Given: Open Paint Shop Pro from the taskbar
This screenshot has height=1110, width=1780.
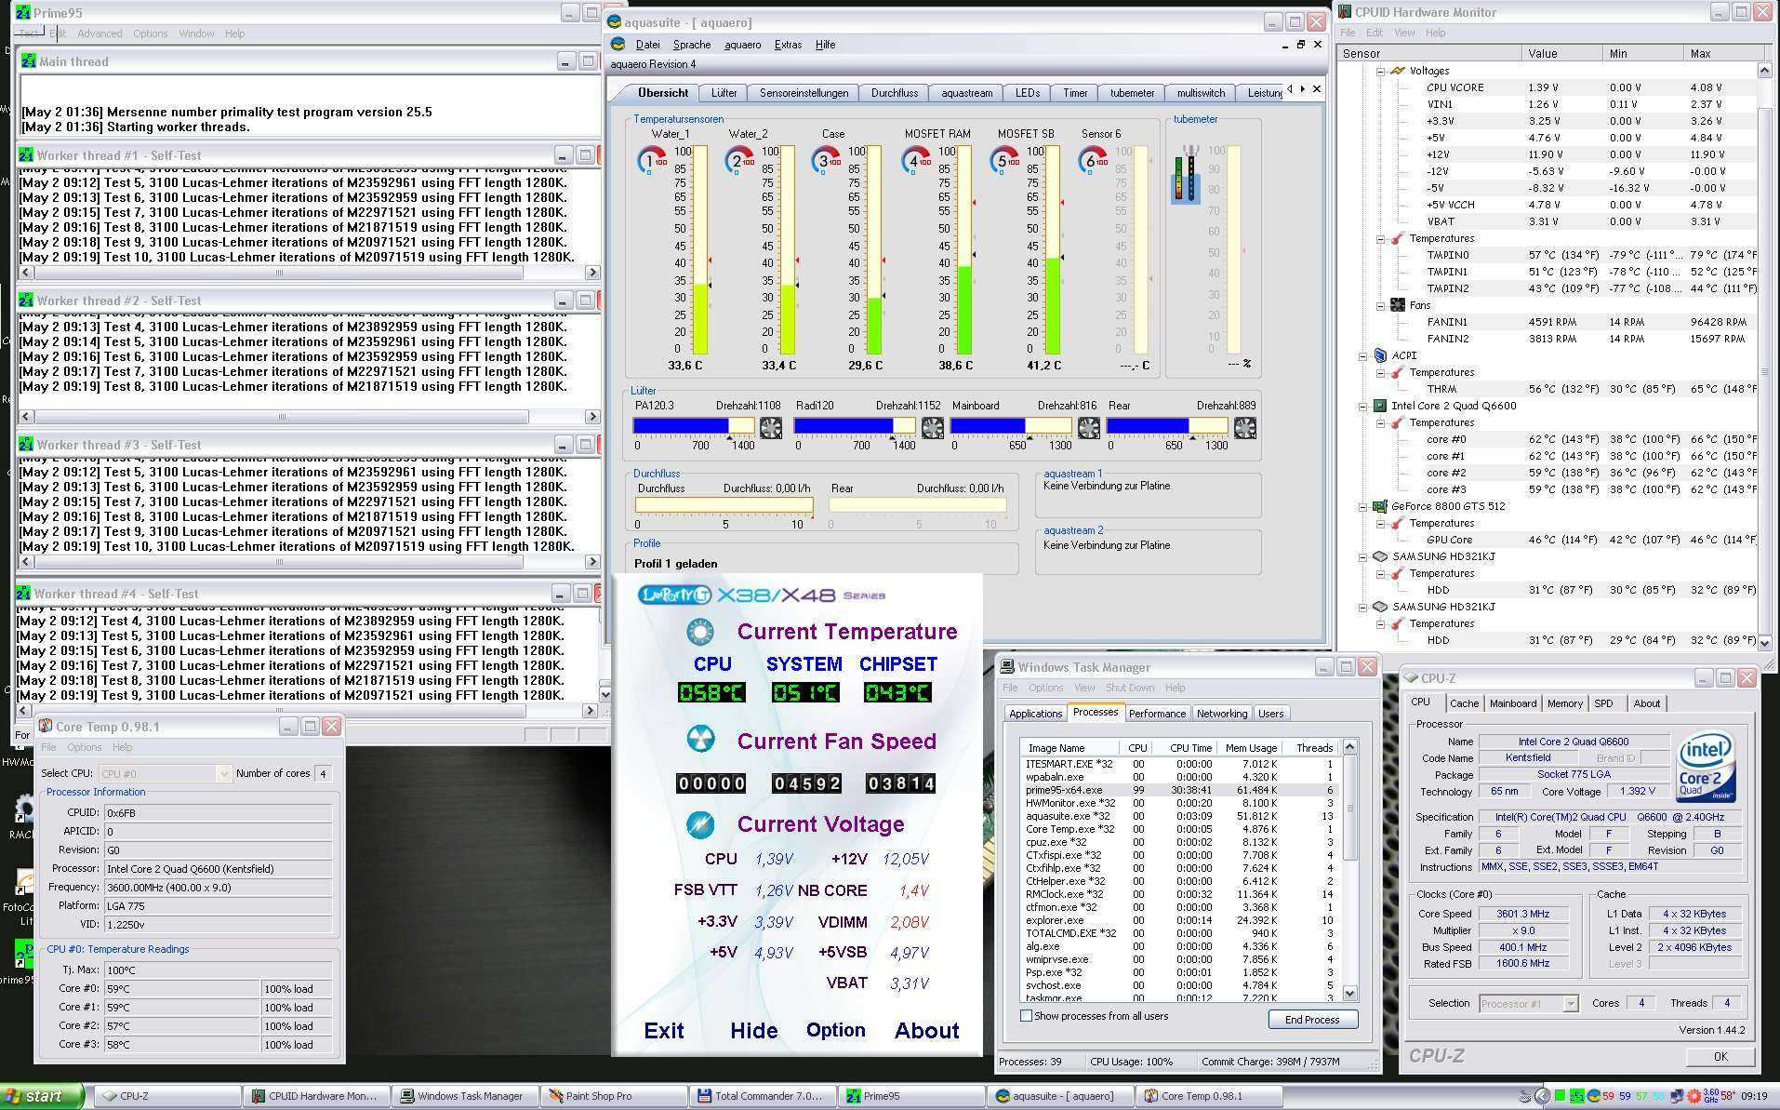Looking at the screenshot, I should (614, 1096).
